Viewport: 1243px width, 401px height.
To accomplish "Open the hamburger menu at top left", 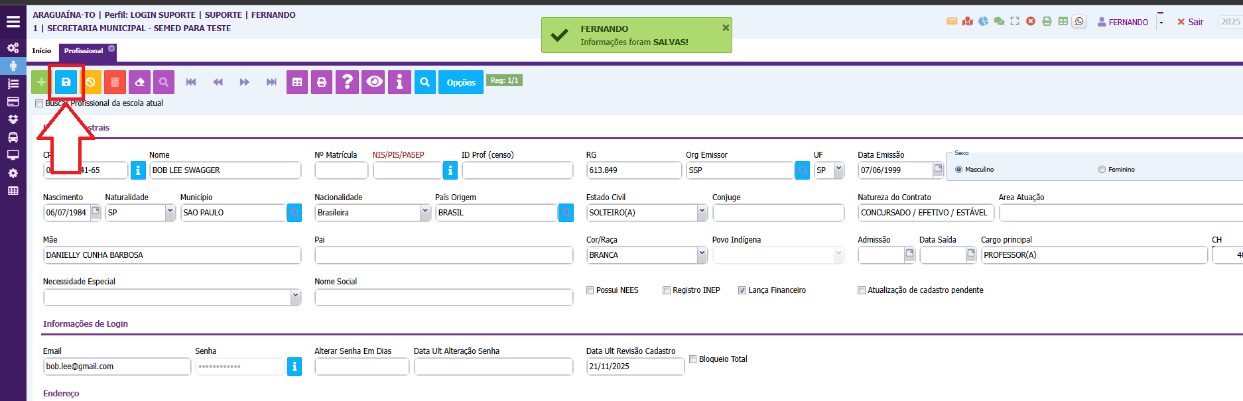I will [13, 22].
